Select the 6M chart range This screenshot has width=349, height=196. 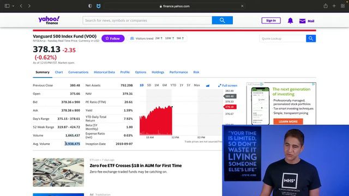(x=165, y=85)
